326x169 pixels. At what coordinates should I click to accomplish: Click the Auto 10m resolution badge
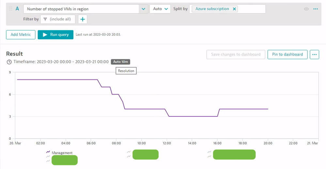[x=120, y=62]
